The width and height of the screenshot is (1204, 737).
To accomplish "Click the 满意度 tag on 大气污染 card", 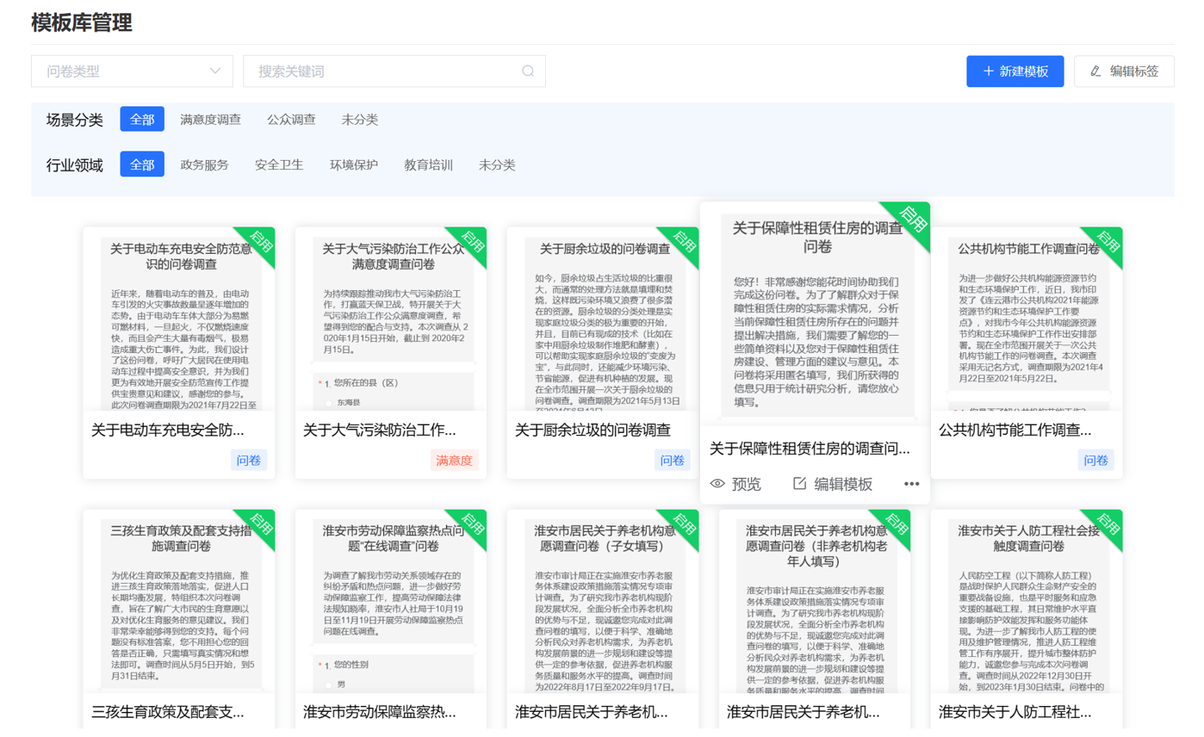I will pos(455,461).
